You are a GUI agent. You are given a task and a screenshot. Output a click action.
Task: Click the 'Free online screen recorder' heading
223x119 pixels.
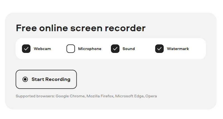pos(81,28)
